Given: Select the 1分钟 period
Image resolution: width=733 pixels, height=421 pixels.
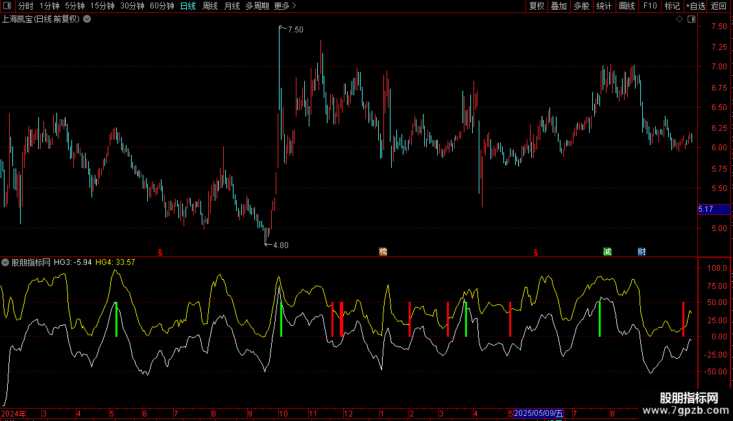Looking at the screenshot, I should click(x=49, y=6).
